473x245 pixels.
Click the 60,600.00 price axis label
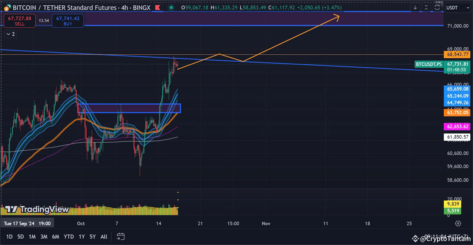458,153
